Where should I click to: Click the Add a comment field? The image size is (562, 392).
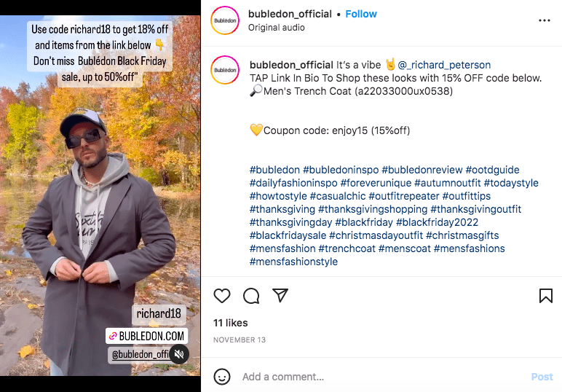point(384,377)
